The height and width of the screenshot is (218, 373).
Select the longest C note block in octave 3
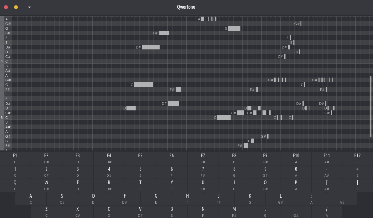(224, 118)
